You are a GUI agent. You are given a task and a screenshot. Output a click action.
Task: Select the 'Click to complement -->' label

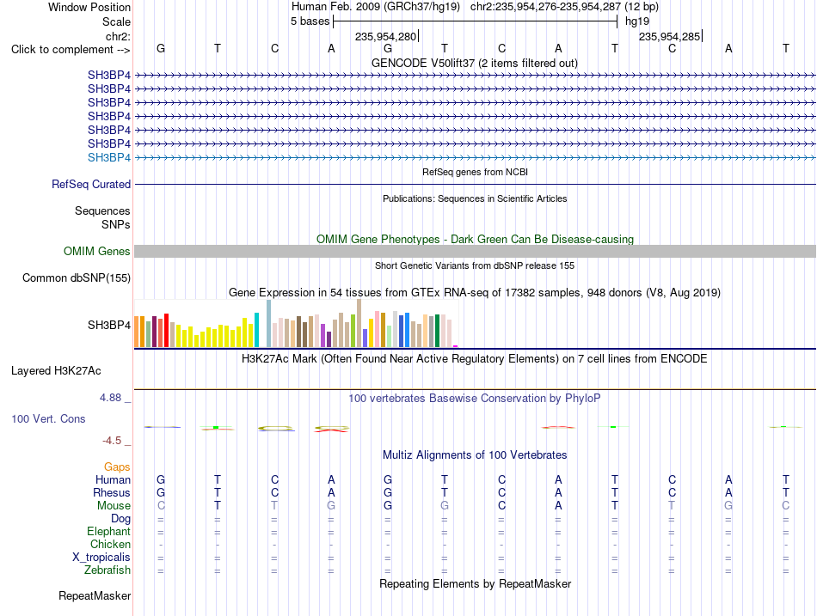pos(71,50)
